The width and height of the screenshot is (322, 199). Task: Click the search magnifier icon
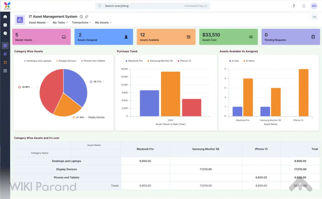pyautogui.click(x=100, y=6)
